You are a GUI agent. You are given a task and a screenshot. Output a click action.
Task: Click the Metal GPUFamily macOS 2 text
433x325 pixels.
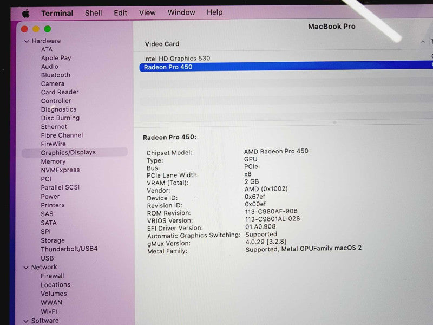[x=322, y=248]
